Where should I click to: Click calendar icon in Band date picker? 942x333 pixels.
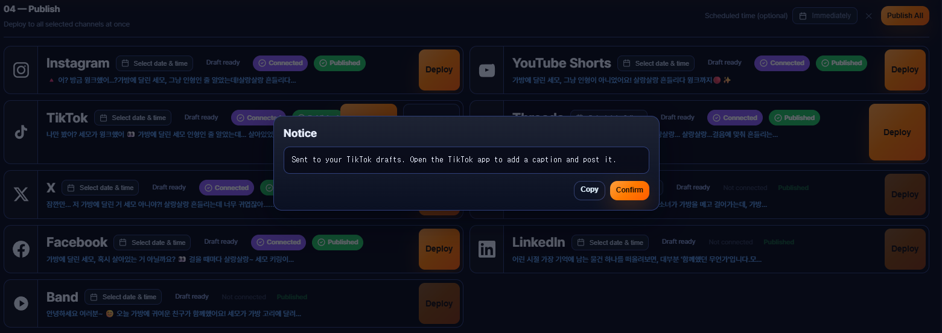(94, 297)
